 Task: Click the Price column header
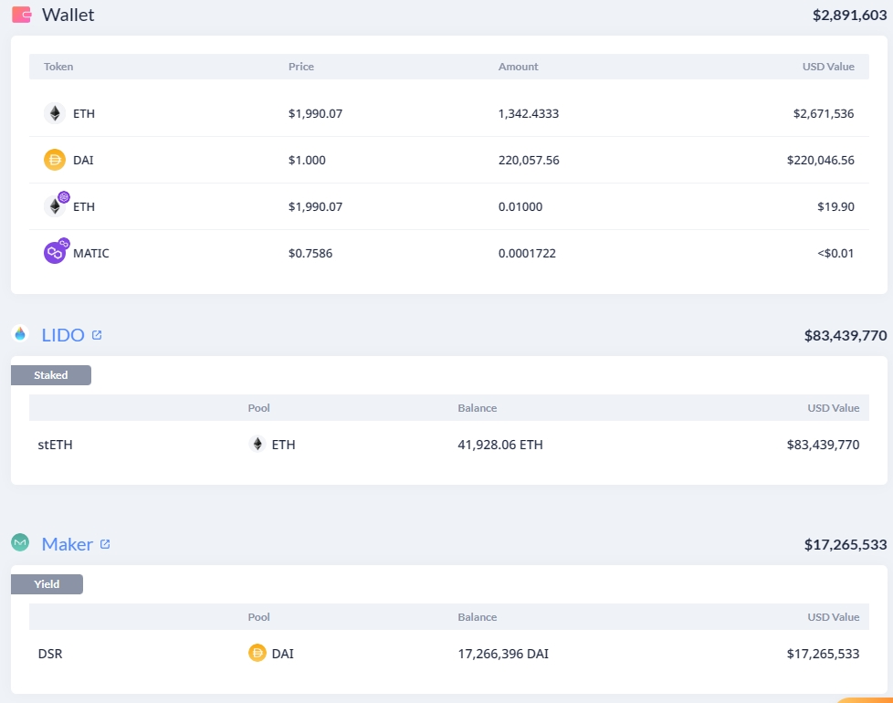point(301,67)
